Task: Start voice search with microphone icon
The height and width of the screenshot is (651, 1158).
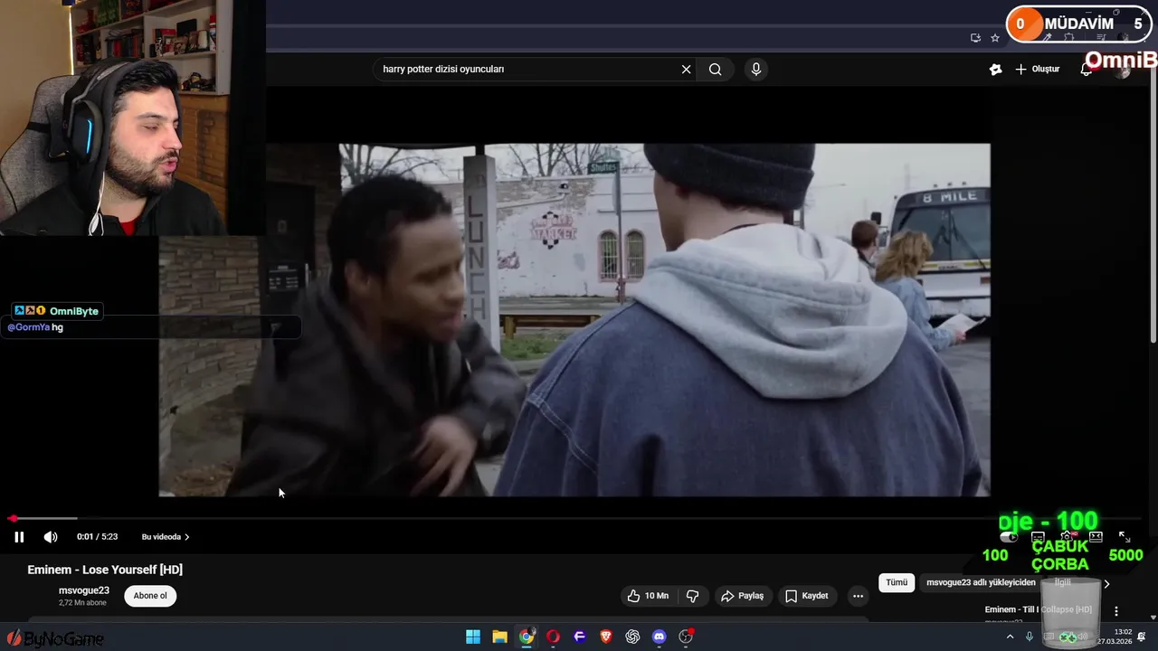Action: (756, 70)
